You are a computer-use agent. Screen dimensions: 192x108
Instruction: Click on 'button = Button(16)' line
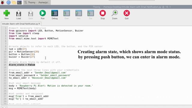click(x=22, y=54)
